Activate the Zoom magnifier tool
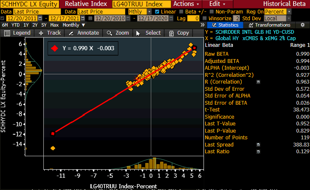310x190 pixels. (118, 33)
